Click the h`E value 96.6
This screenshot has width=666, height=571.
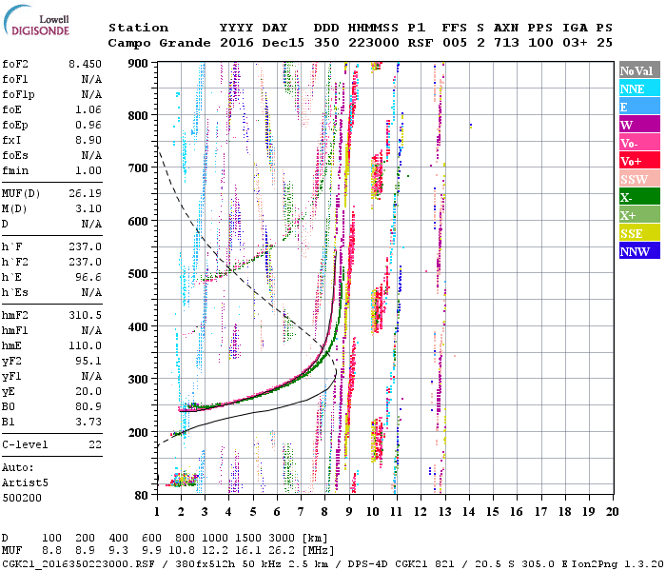[x=88, y=278]
